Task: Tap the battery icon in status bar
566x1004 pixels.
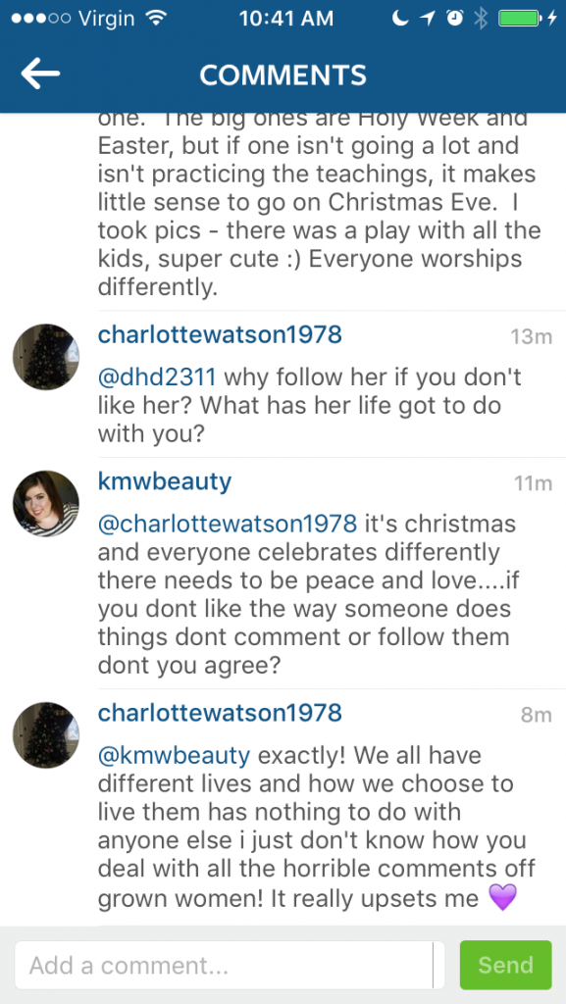Action: coord(520,18)
